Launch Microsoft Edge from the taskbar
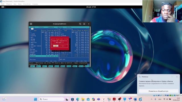 (x=78, y=99)
